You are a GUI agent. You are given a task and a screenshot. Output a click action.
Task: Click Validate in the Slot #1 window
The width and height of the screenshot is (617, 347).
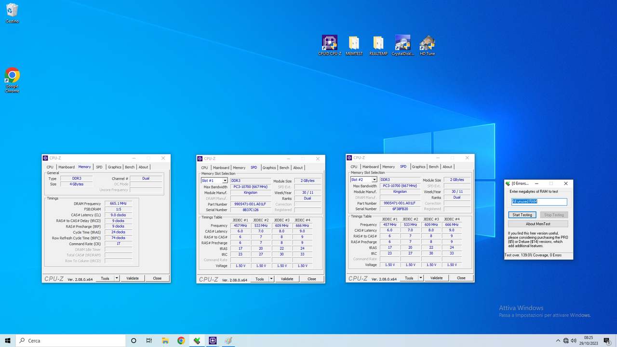[287, 279]
